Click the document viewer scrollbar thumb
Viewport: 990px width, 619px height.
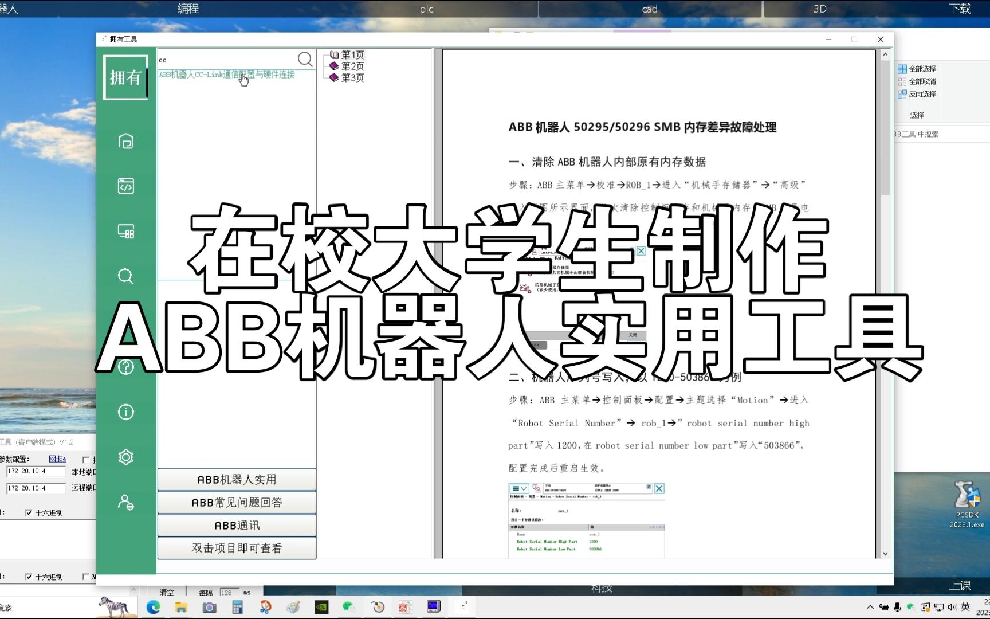coord(885,128)
